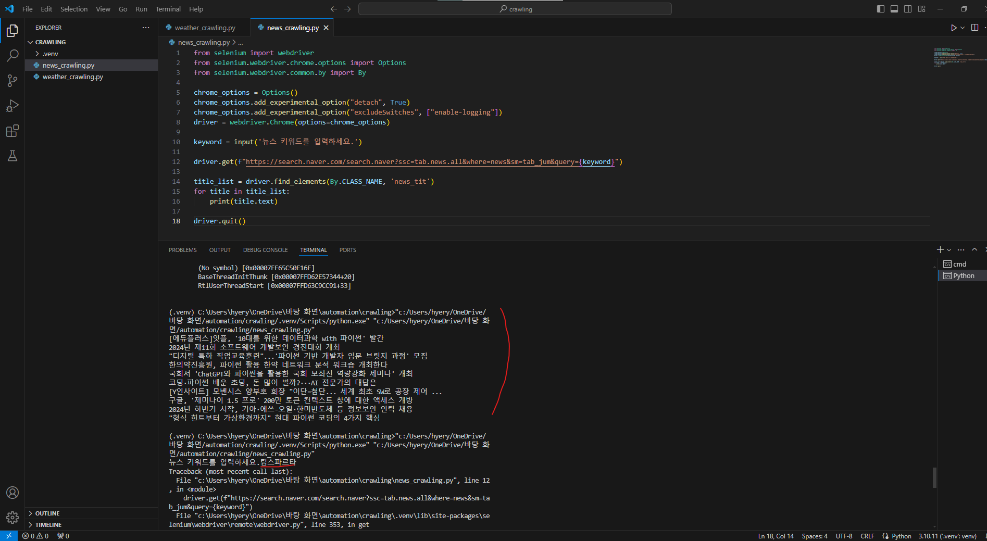Open Run and Debug view
Viewport: 987px width, 541px height.
(x=13, y=106)
